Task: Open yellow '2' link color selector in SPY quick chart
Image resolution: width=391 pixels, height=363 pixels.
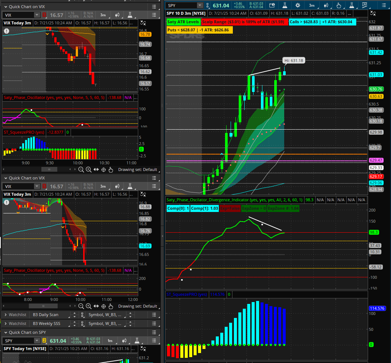Action: (x=44, y=340)
